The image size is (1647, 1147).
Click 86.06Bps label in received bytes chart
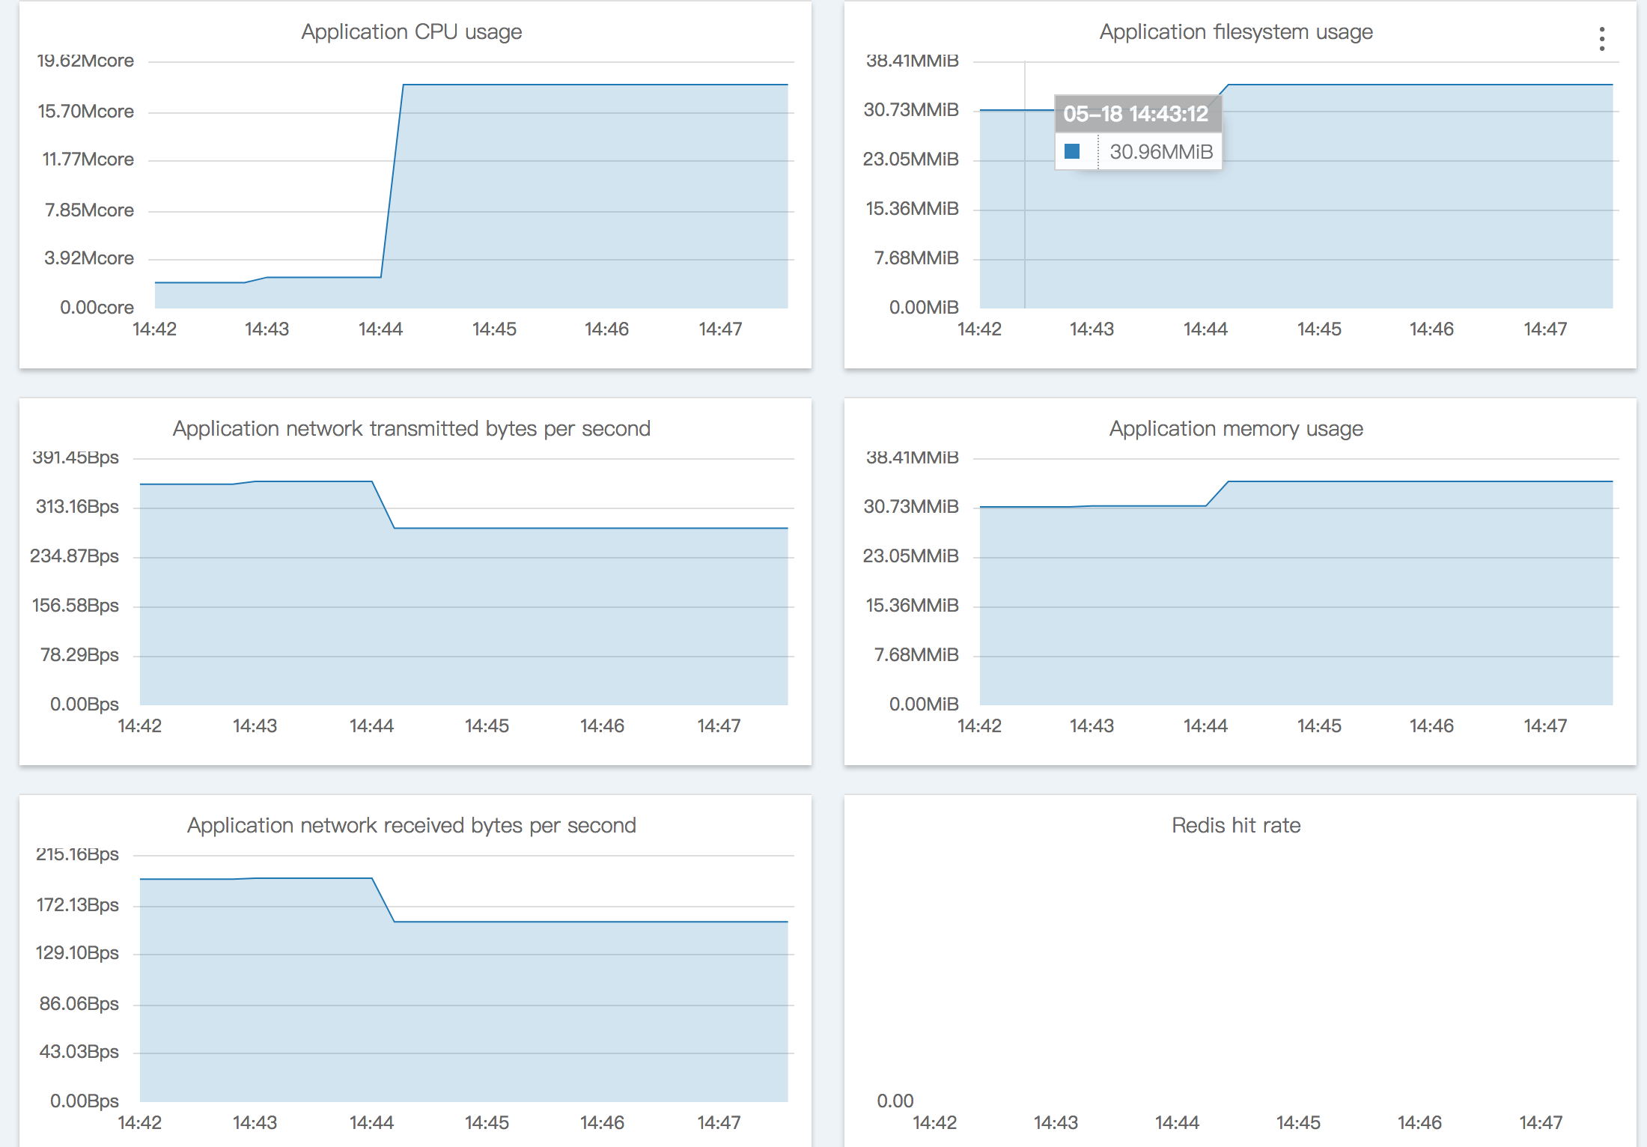[x=79, y=1004]
